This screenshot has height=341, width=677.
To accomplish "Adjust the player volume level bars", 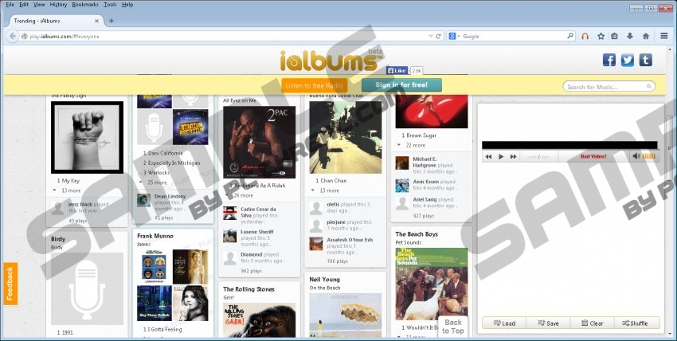I will (649, 156).
